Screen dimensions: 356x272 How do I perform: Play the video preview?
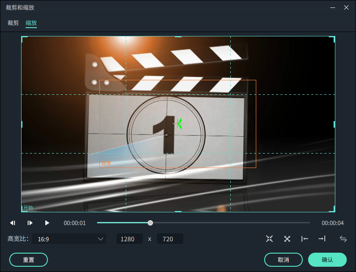(x=47, y=223)
